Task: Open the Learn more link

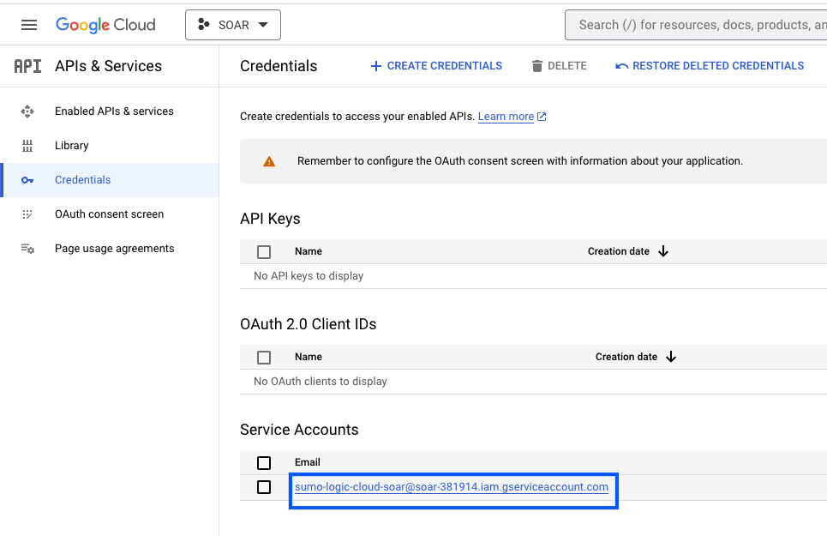Action: click(x=507, y=116)
